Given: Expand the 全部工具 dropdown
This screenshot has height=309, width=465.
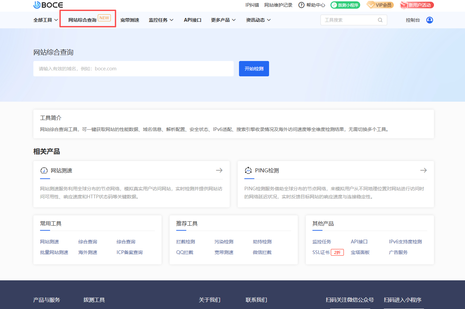Looking at the screenshot, I should (x=45, y=20).
